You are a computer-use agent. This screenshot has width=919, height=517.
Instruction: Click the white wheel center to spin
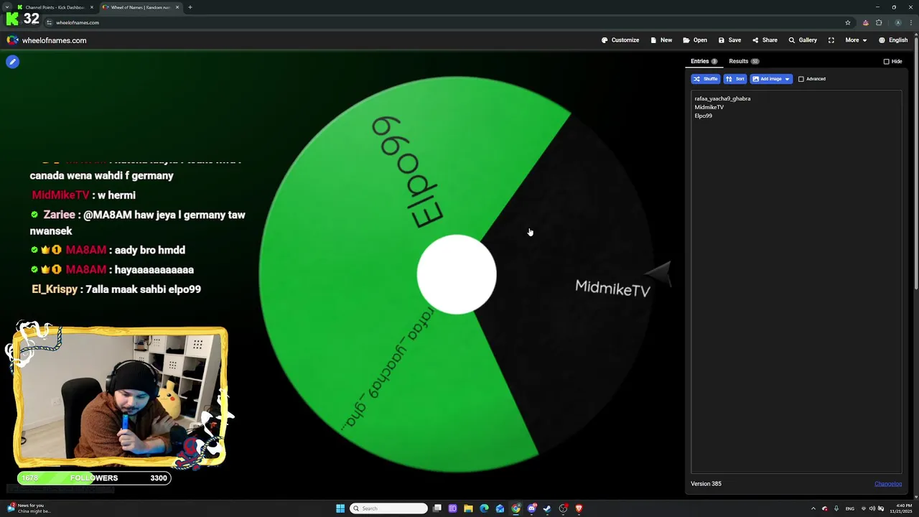(x=457, y=274)
